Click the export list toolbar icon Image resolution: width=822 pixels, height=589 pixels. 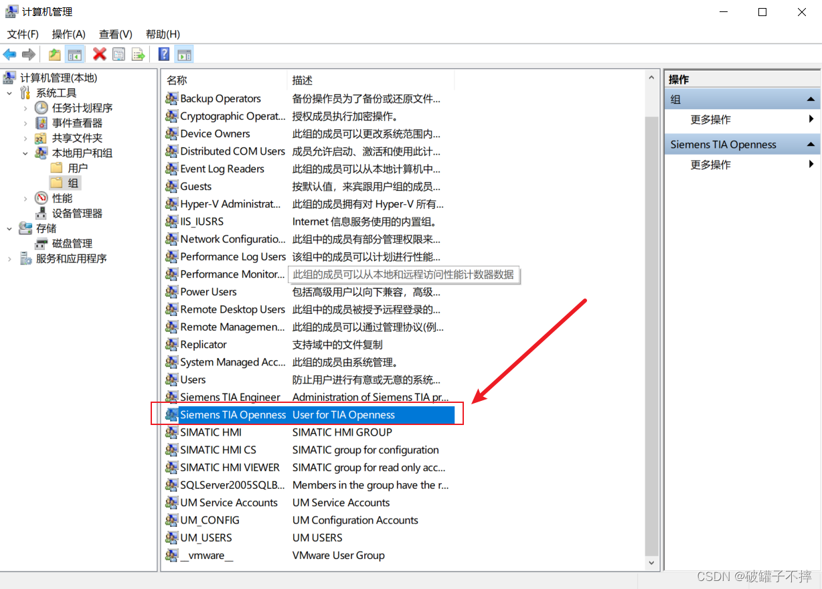tap(139, 54)
